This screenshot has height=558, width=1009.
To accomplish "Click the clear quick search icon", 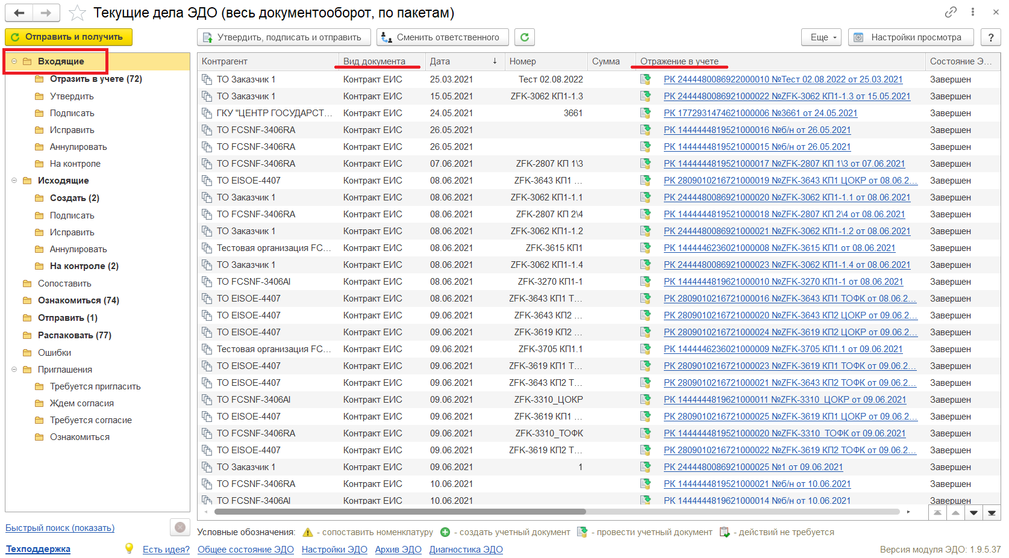I will 180,527.
